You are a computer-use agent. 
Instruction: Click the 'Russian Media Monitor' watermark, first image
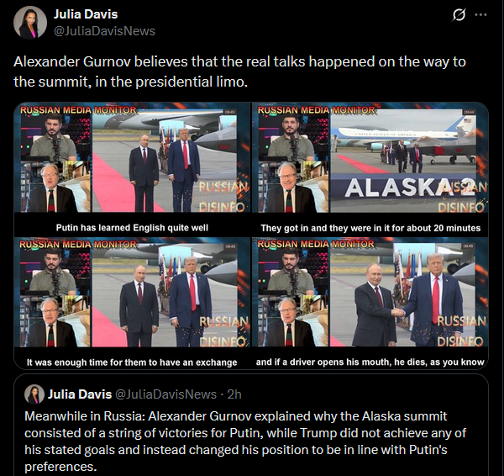[x=78, y=109]
